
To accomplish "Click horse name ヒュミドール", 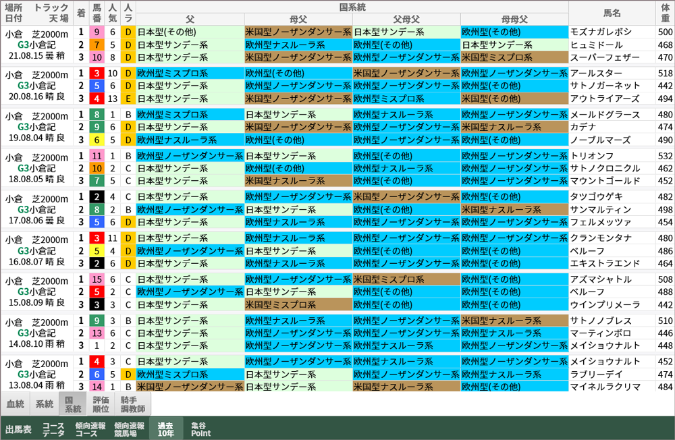I will pyautogui.click(x=596, y=45).
